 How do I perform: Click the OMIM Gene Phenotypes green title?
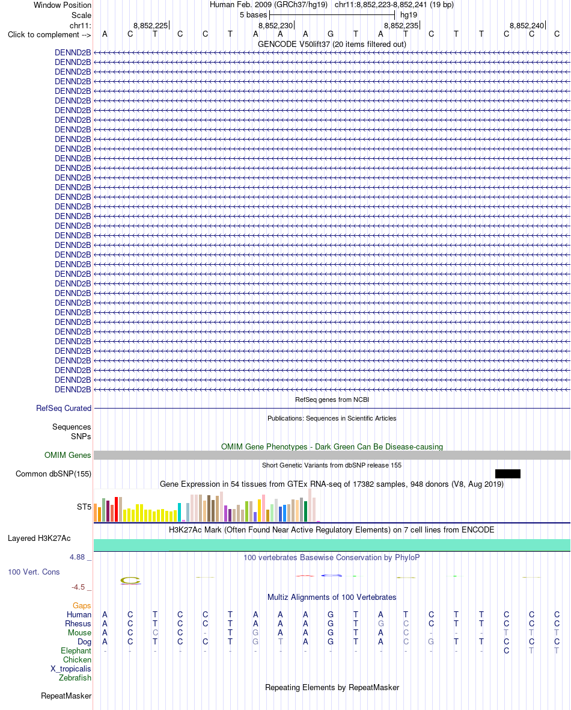tap(332, 446)
